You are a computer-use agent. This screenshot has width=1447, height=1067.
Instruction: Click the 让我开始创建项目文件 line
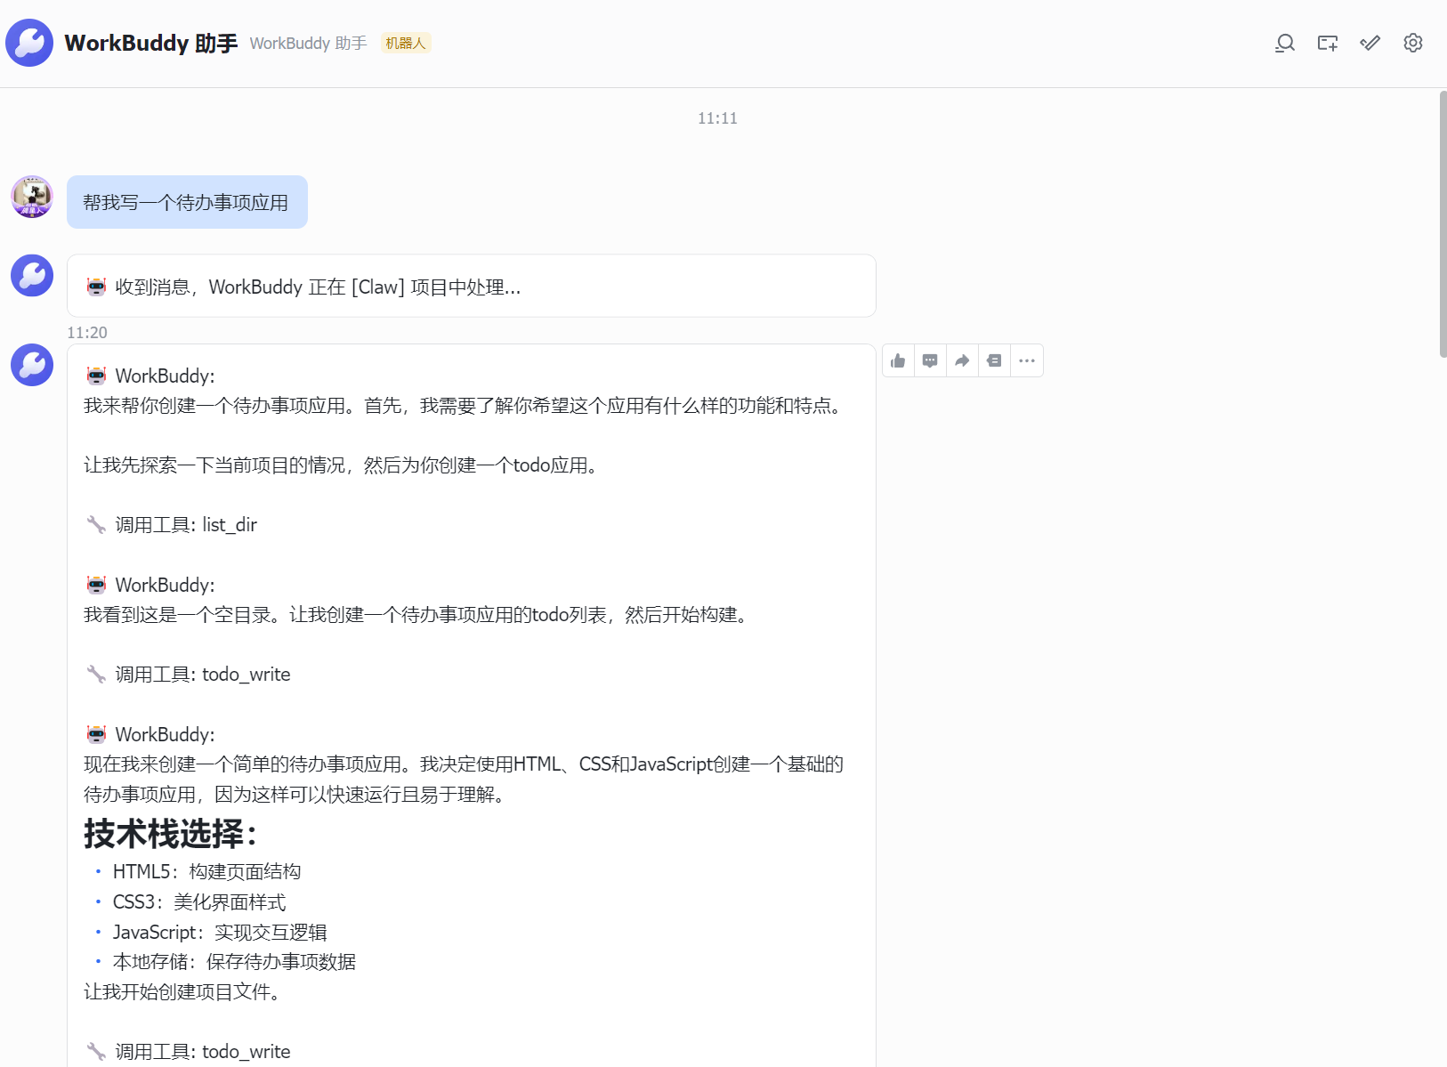[x=182, y=991]
